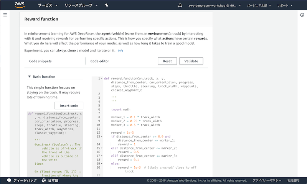Open the hamburger side navigation menu
This screenshot has width=307, height=184.
click(x=5, y=15)
